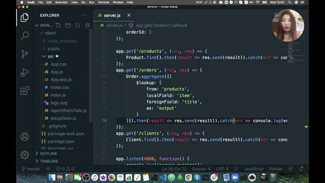
Task: Refresh the Explorer file tree
Action: click(x=78, y=25)
